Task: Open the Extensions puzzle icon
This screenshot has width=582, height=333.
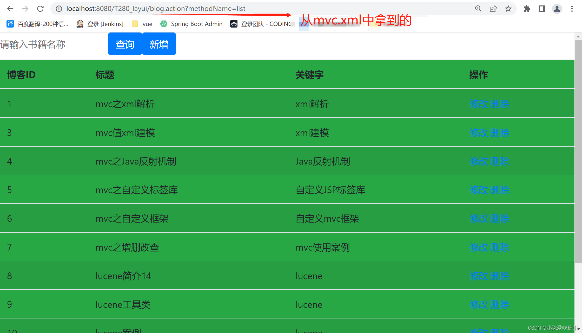Action: (x=527, y=9)
